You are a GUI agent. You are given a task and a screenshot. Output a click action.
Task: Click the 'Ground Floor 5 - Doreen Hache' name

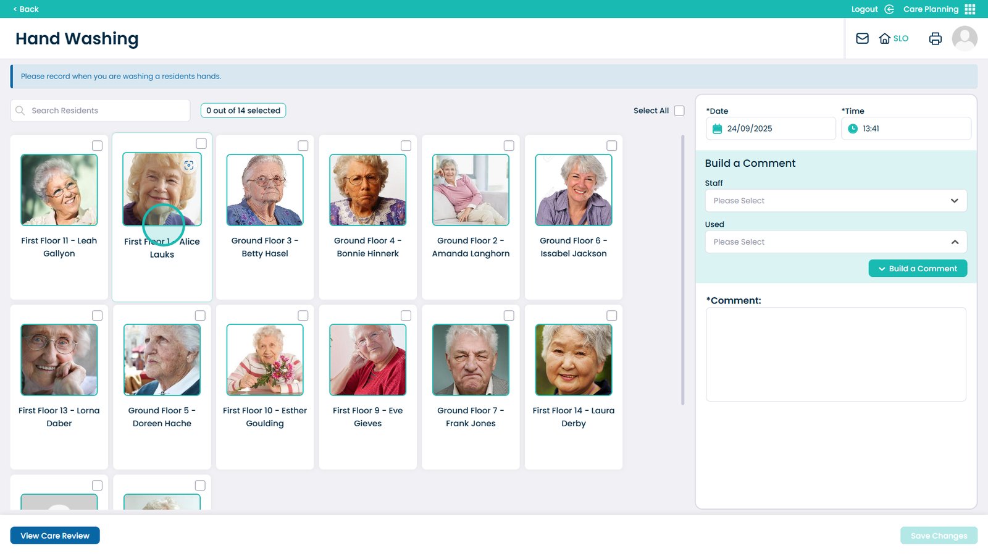click(162, 417)
